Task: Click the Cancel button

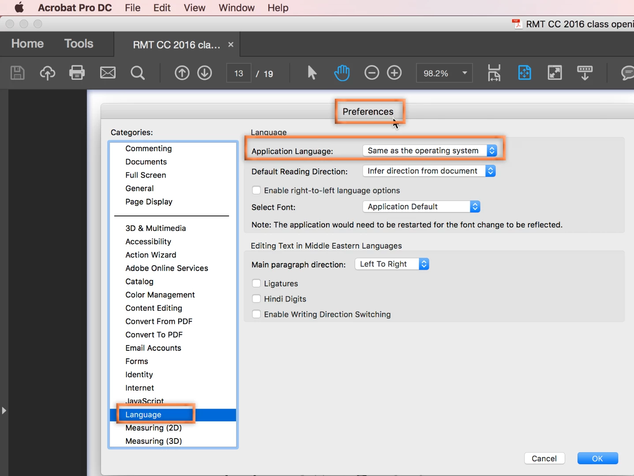Action: tap(544, 458)
